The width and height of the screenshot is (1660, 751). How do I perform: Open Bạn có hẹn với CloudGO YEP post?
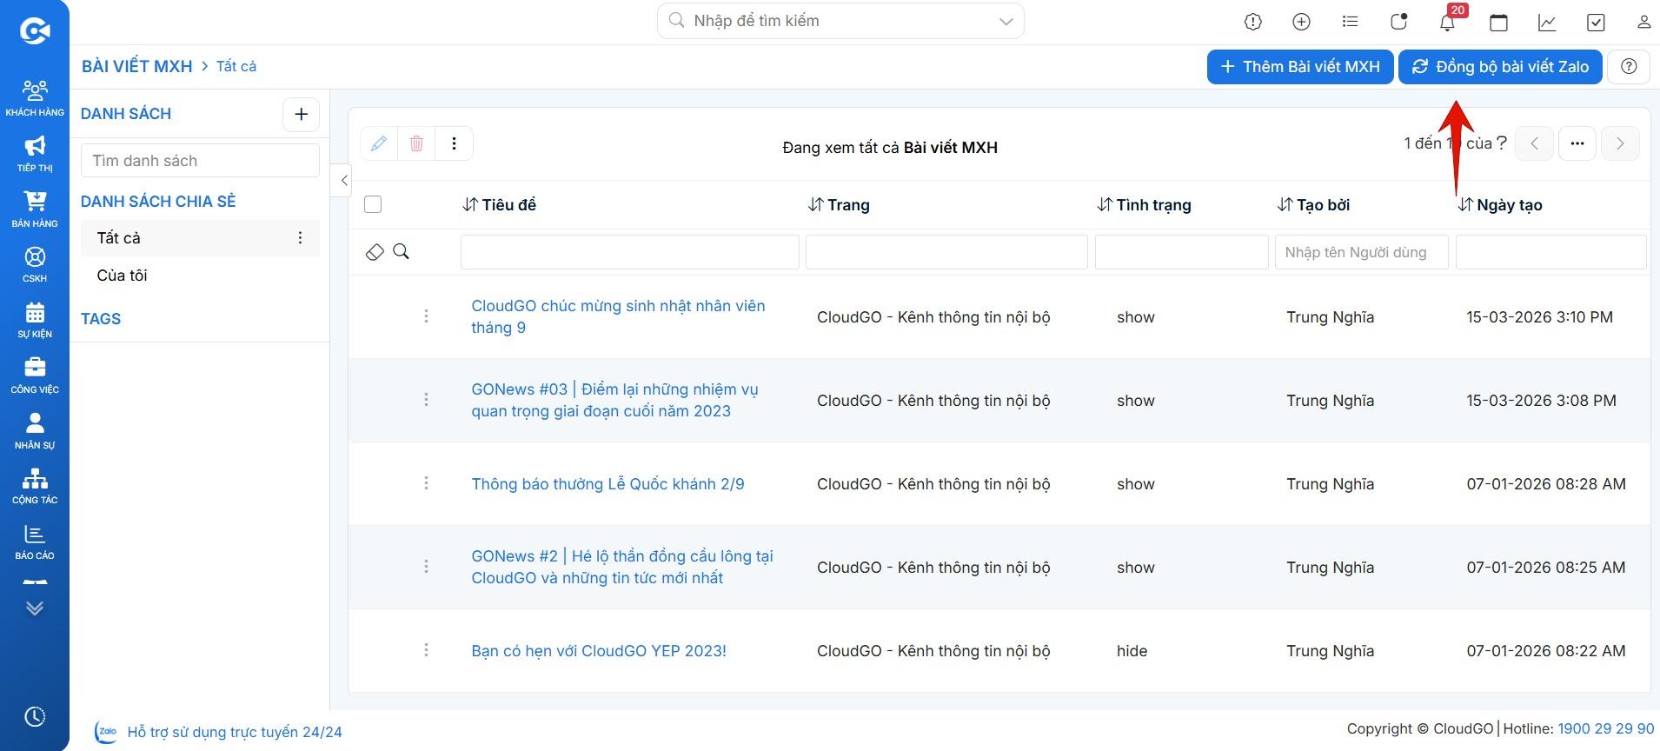click(599, 651)
